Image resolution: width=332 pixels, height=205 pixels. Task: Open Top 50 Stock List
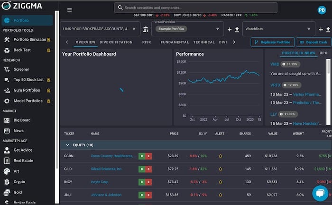[27, 80]
